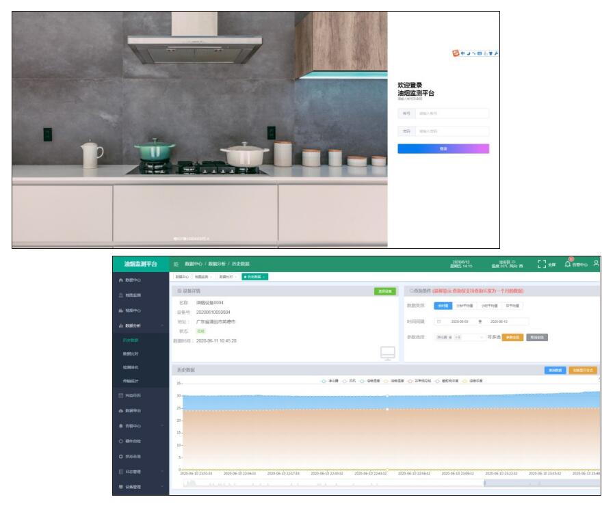This screenshot has width=615, height=508.
Task: Click the fullscreen (全屏) icon in header
Action: (x=542, y=264)
